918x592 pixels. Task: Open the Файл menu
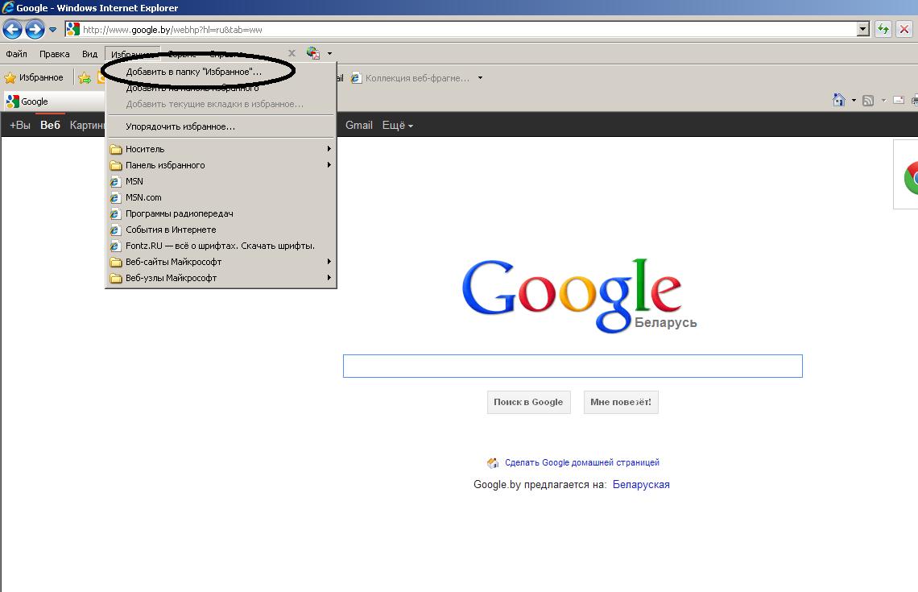click(x=16, y=54)
